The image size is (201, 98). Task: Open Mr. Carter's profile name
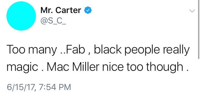click(x=61, y=10)
